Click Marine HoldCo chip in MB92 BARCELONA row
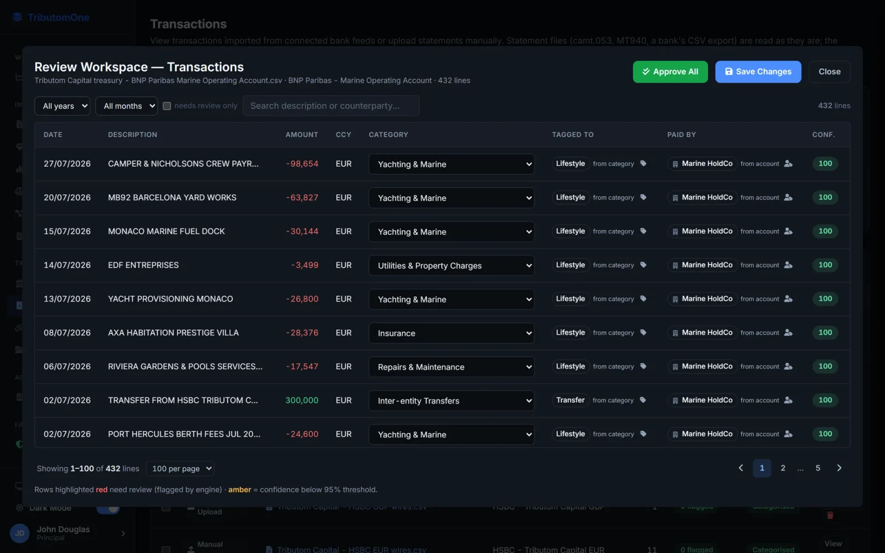 pyautogui.click(x=702, y=197)
